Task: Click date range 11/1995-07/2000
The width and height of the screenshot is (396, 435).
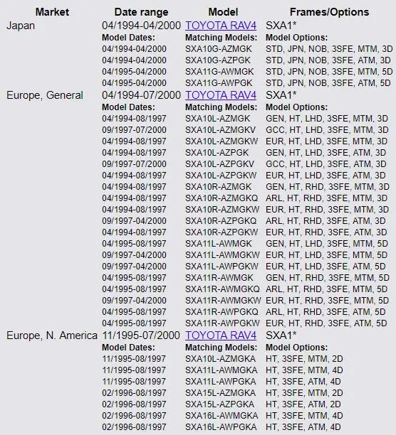Action: coord(141,335)
